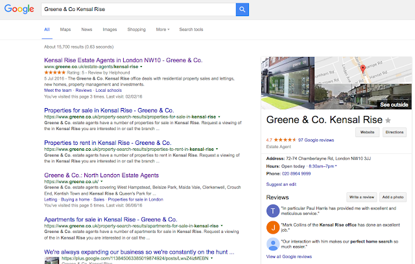Switch to the Images tab
The image size is (415, 264).
(x=110, y=30)
